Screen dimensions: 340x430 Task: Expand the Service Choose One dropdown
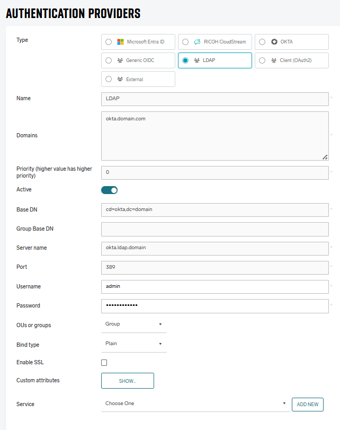coord(284,404)
